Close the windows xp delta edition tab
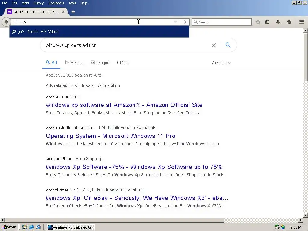308x231 pixels. click(63, 12)
